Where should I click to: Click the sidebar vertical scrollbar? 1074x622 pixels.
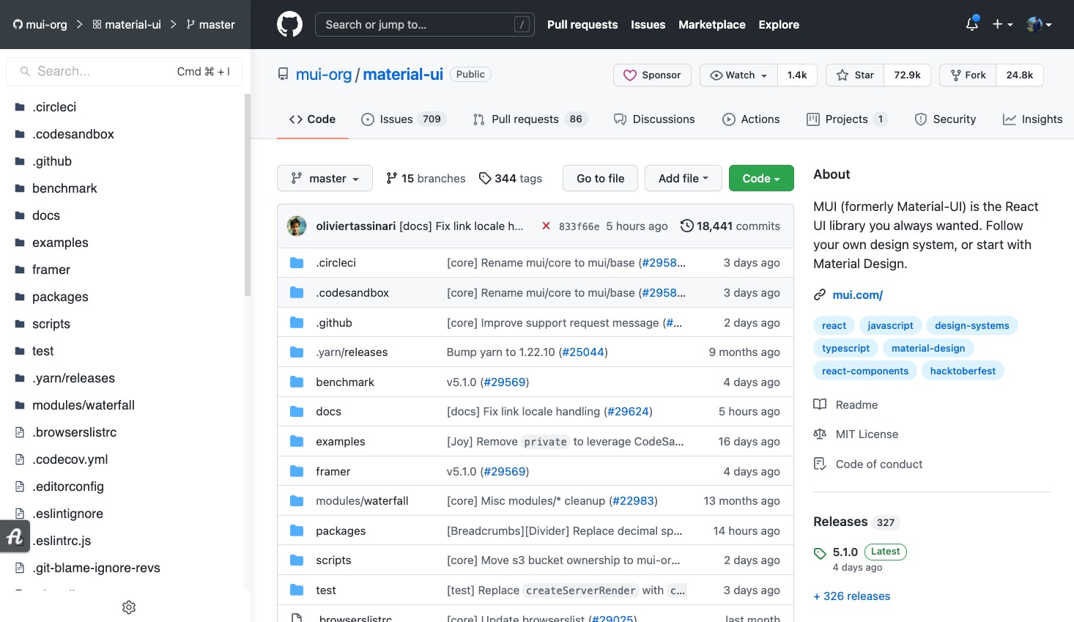tap(248, 194)
